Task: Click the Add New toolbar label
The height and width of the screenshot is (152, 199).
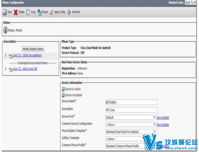Action: 76,12
